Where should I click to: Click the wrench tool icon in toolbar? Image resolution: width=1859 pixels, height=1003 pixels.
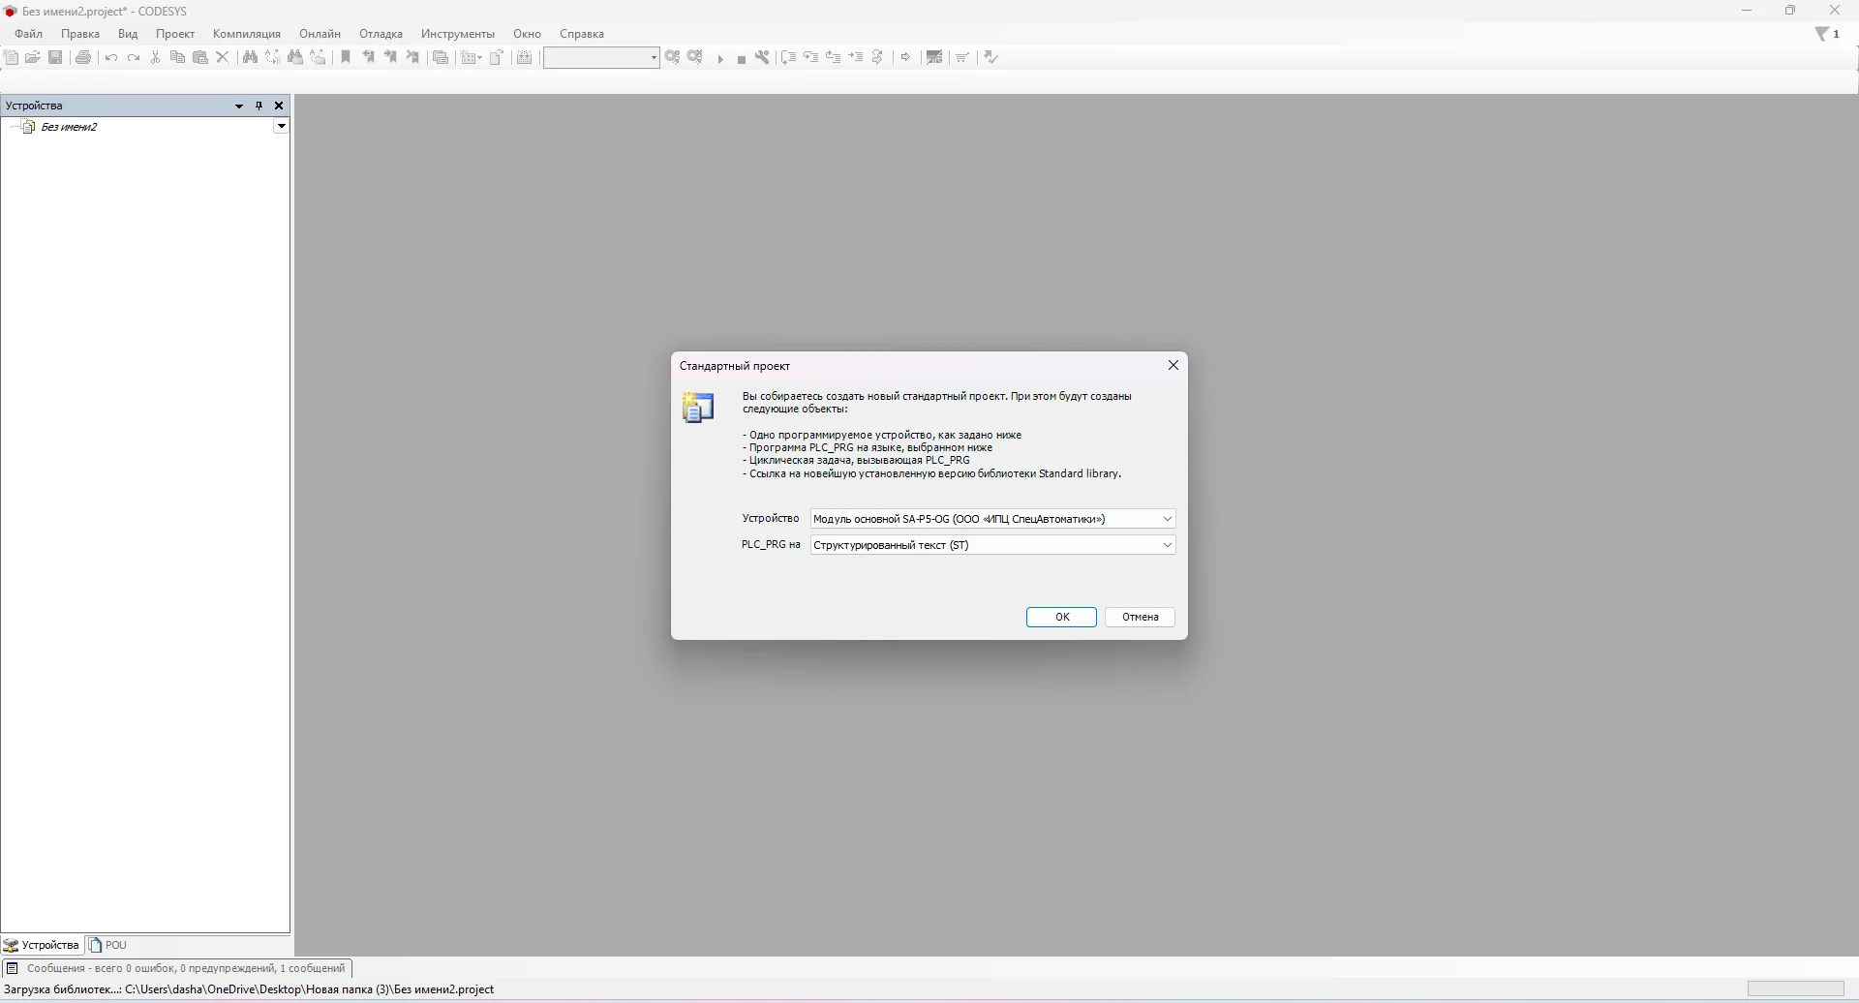pyautogui.click(x=763, y=58)
